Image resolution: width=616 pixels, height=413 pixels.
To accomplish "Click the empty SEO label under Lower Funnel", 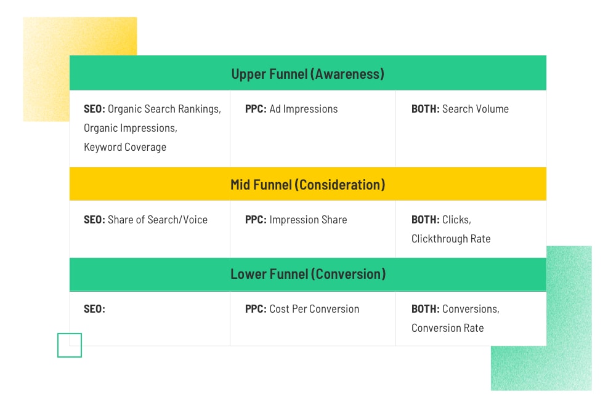I will (x=94, y=309).
